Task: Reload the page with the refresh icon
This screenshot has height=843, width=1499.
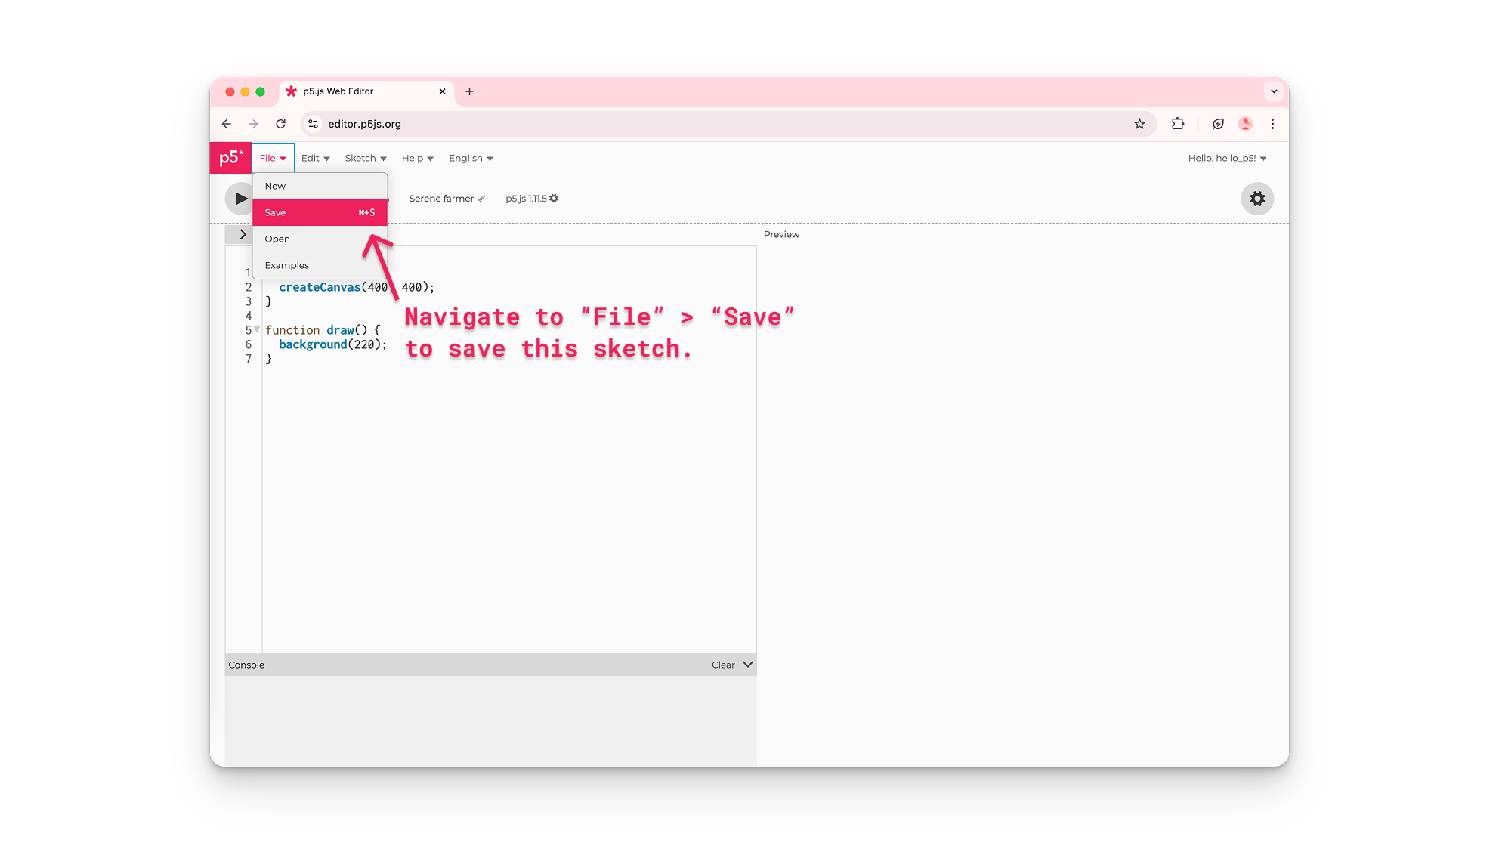Action: click(281, 123)
